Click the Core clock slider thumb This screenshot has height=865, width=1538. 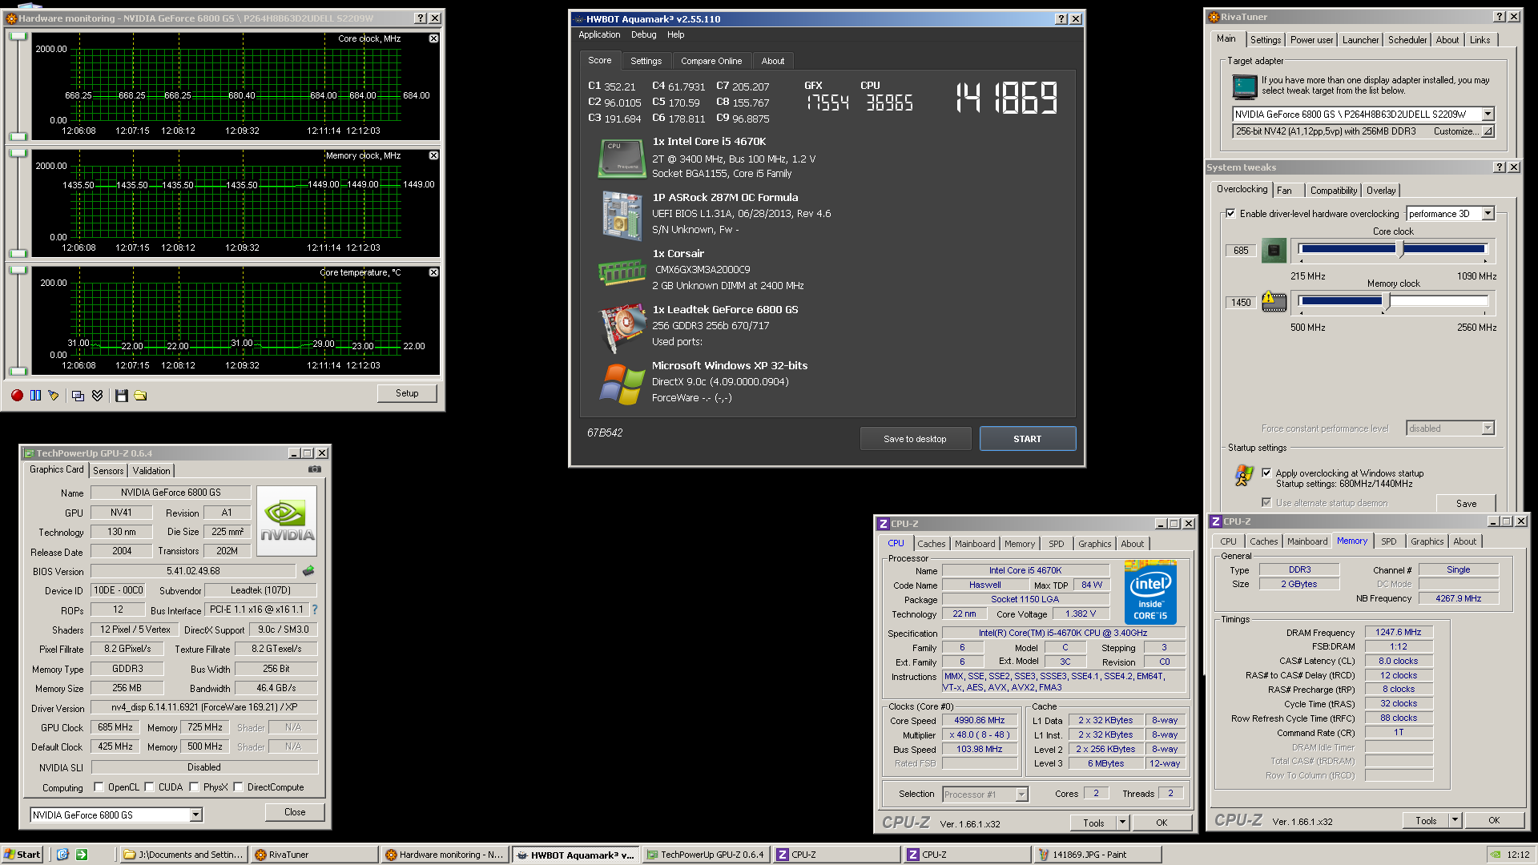(1400, 250)
